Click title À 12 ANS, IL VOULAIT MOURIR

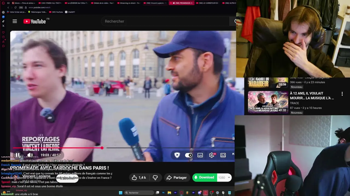click(312, 96)
